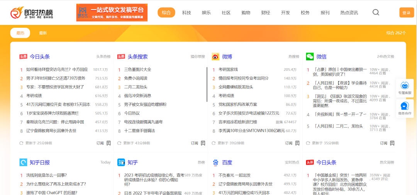
Task: Click the list icon beside 订阅 in 今日头条 card
Action: point(108,143)
